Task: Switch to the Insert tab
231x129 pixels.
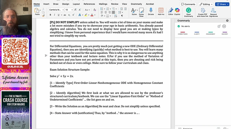Action: (x=46, y=4)
